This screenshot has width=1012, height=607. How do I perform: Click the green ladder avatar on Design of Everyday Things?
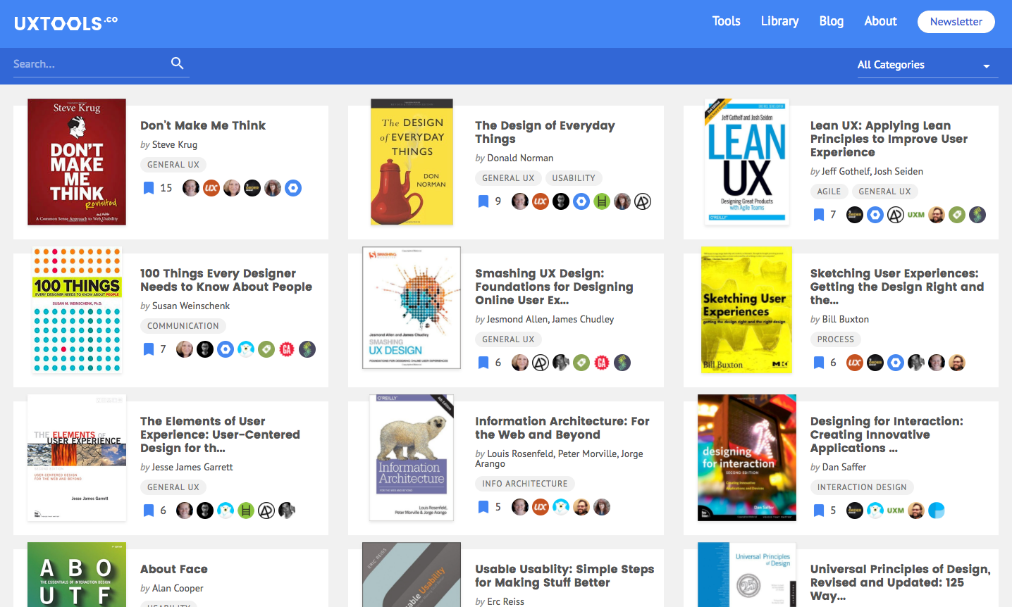click(602, 201)
